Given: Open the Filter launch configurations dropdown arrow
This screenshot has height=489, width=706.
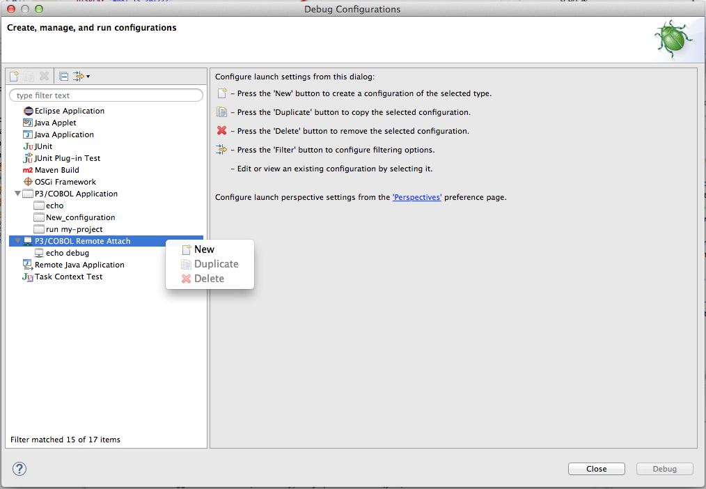Looking at the screenshot, I should [88, 77].
